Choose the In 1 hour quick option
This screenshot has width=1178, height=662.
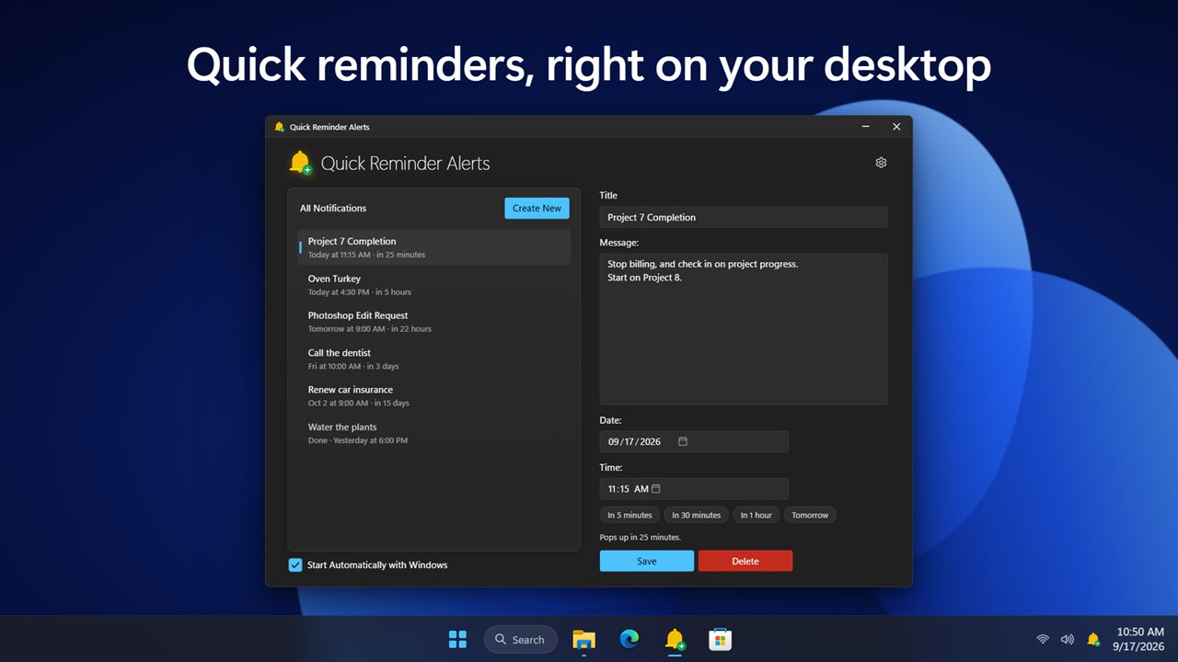(756, 515)
